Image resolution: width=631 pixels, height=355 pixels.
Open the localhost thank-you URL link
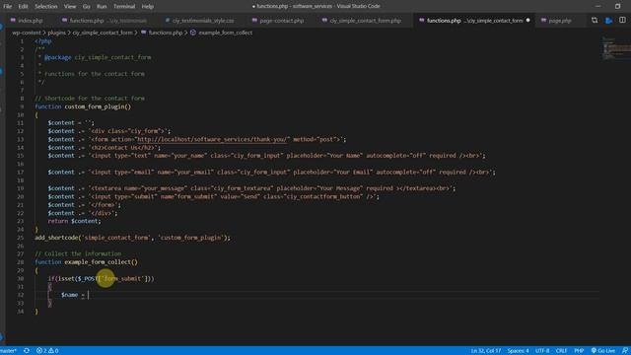213,139
